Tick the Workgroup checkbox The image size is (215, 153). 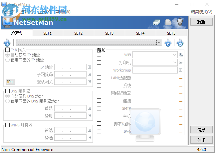click(x=99, y=70)
